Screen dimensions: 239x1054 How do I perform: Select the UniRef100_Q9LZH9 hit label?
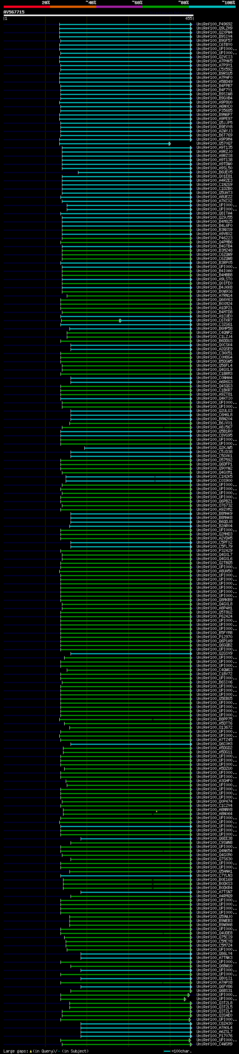point(214,28)
